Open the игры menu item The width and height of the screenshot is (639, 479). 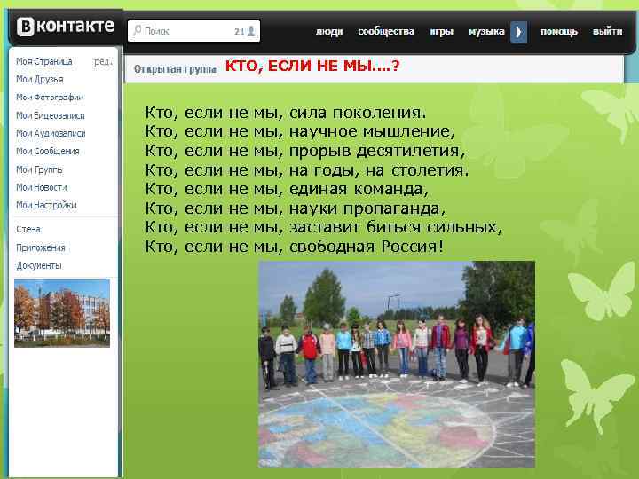click(441, 32)
